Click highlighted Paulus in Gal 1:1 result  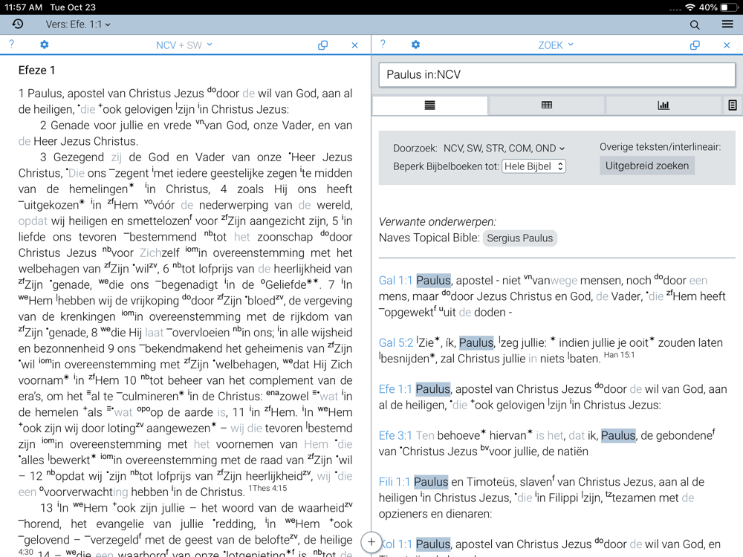tap(433, 281)
